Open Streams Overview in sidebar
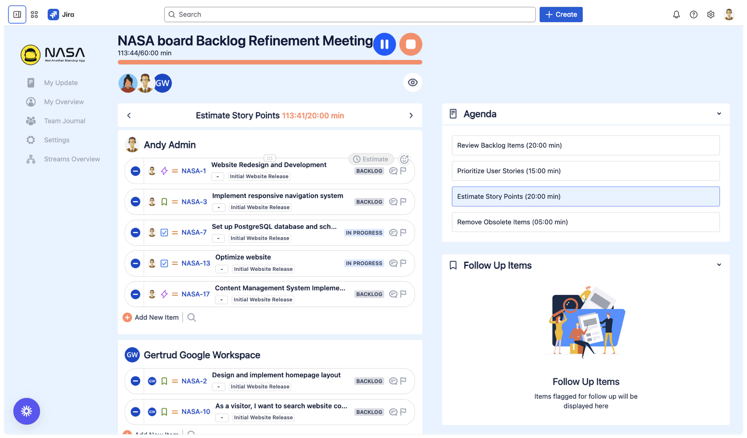 click(72, 159)
